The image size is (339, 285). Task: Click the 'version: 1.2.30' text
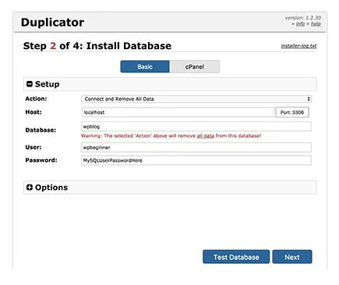coord(303,18)
